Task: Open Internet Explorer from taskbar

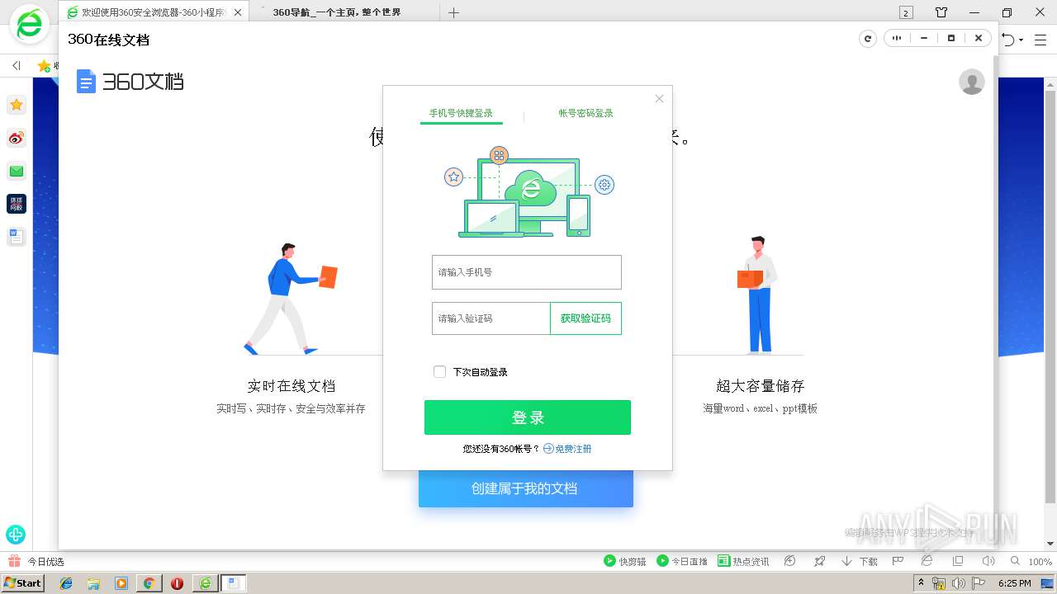Action: (x=66, y=583)
